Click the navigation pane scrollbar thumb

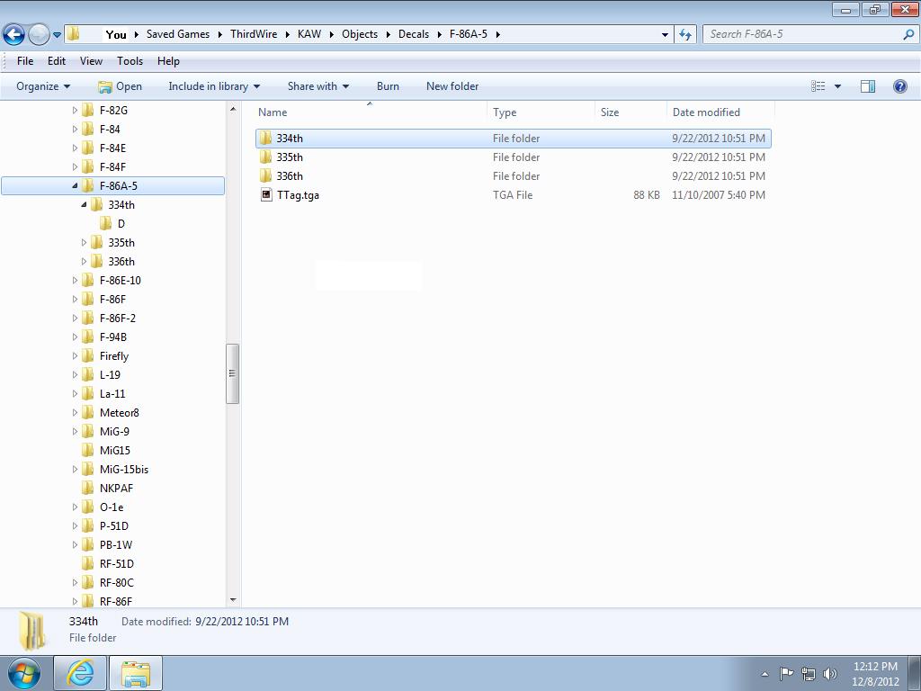(233, 373)
